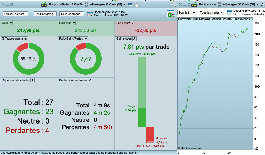Click wrench next to Ratio Gains/Pertes
The width and height of the screenshot is (265, 155).
86,38
